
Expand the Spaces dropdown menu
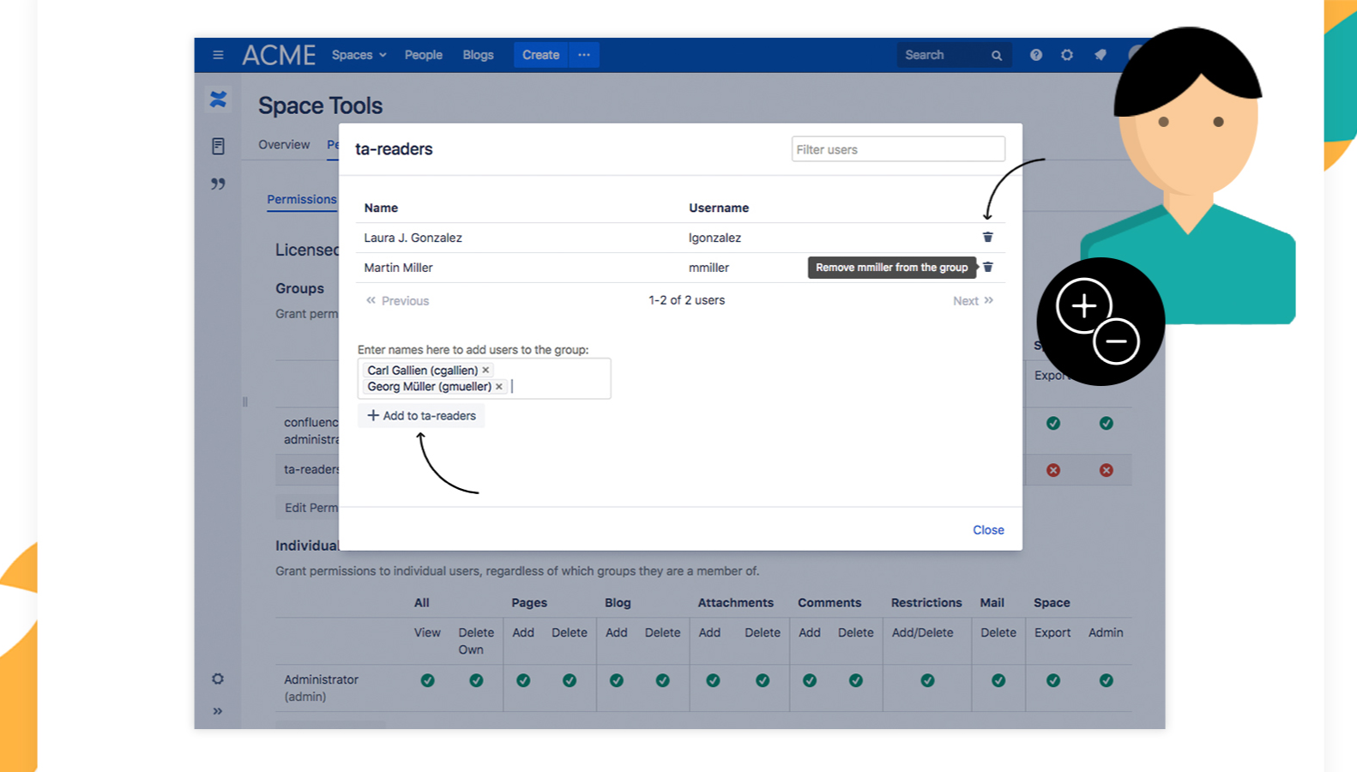click(x=359, y=55)
